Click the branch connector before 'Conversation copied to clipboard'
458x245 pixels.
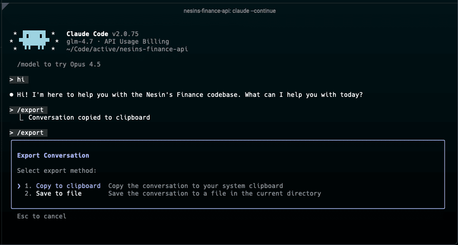point(22,117)
